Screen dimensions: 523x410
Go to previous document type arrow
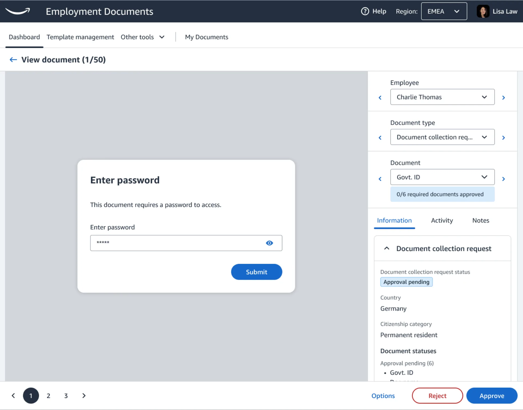click(x=380, y=137)
